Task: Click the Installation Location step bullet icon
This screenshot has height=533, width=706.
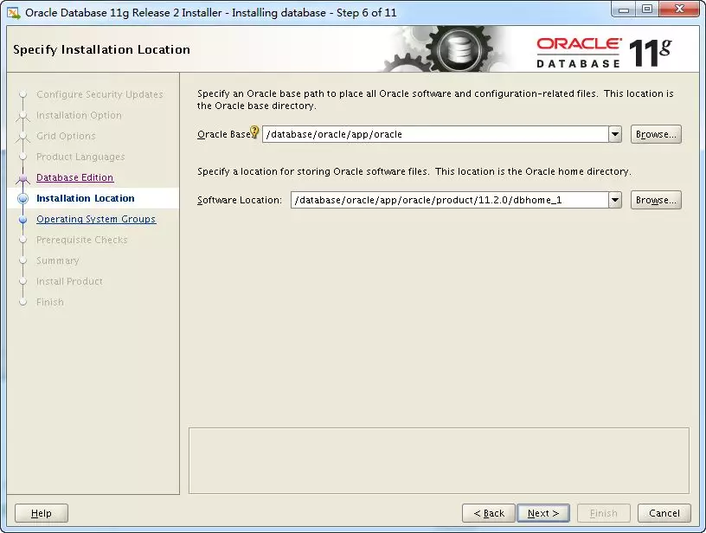Action: tap(23, 198)
